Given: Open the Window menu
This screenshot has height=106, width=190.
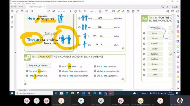Looking at the screenshot, I should 28,4.
